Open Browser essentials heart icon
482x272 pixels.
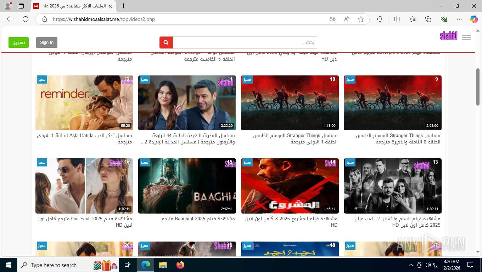tap(444, 19)
